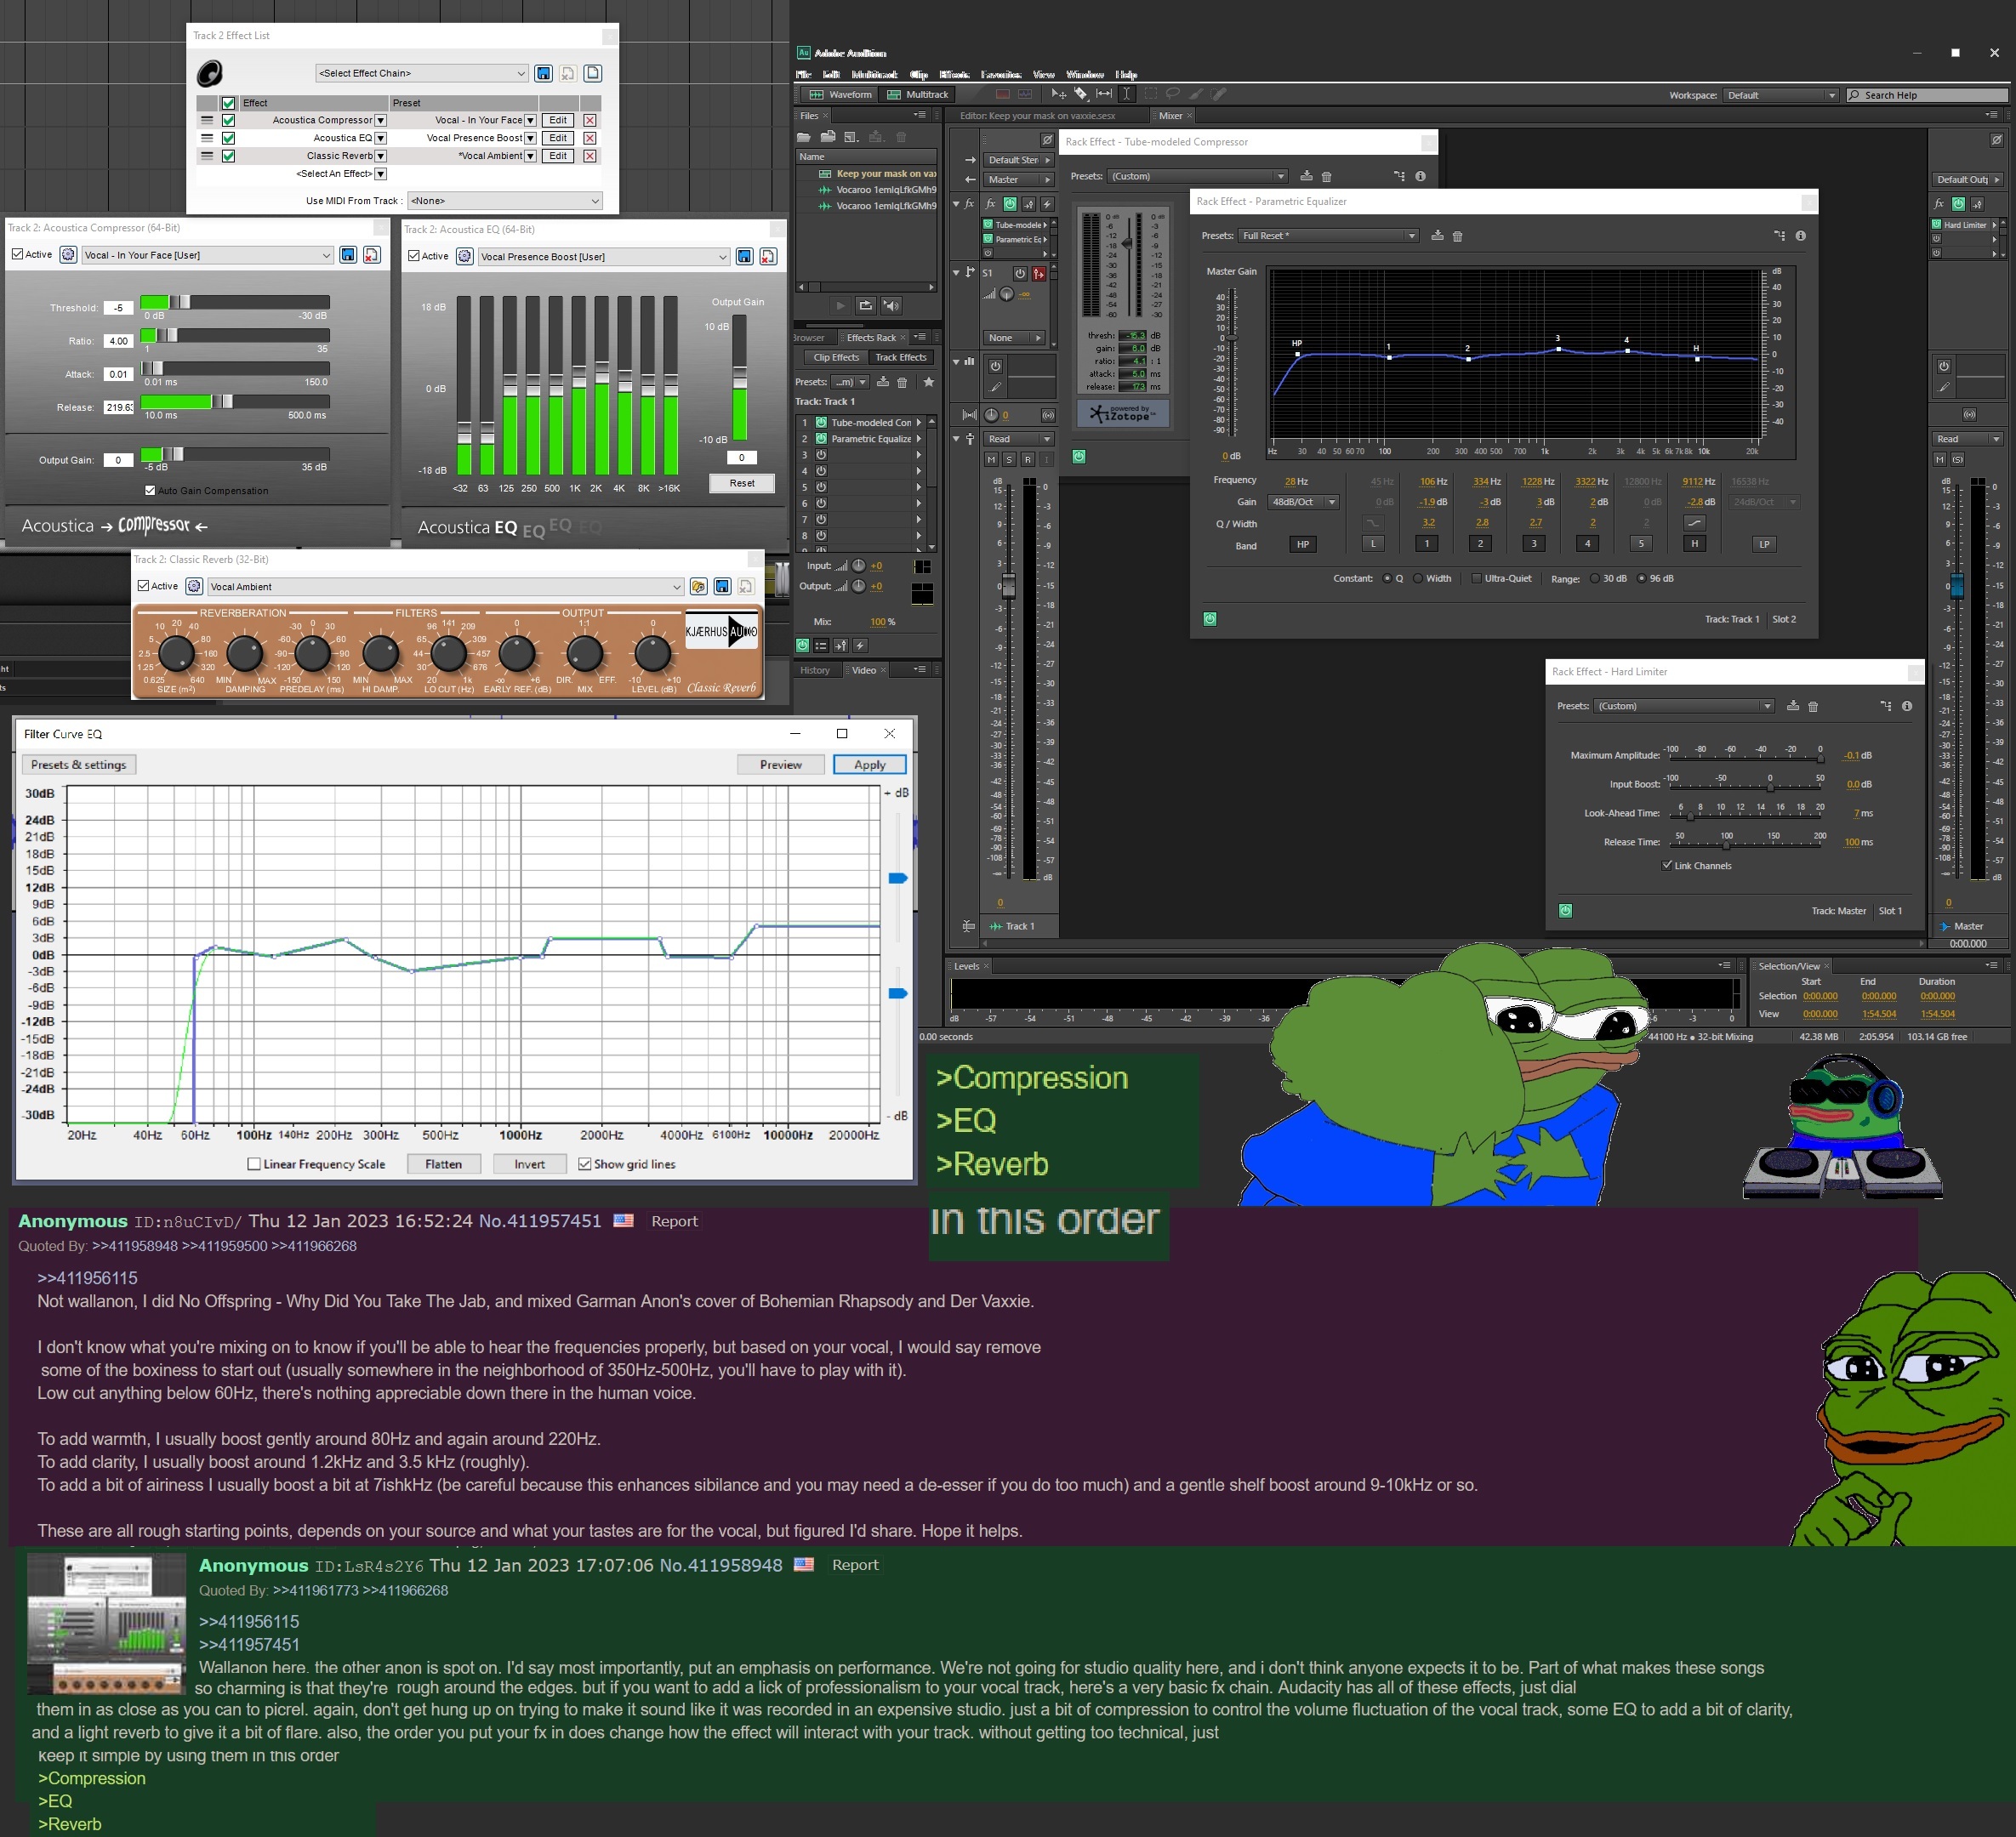Click Flatten in Filter Curve EQ
Viewport: 2016px width, 1837px height.
[x=443, y=1164]
